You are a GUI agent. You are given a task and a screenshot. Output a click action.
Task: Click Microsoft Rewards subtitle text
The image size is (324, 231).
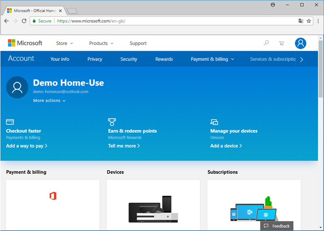(125, 137)
